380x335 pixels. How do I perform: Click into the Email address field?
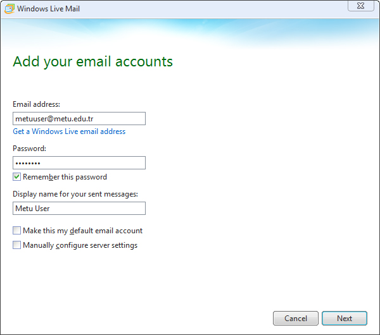click(x=79, y=119)
